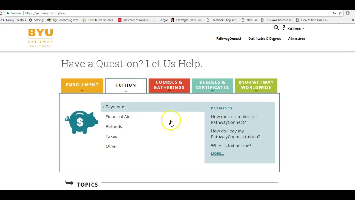Click the browser reload icon
The image size is (355, 200).
[1, 13]
